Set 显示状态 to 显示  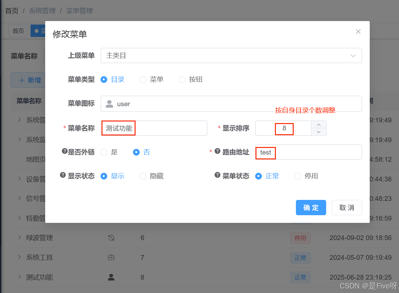[x=112, y=176]
